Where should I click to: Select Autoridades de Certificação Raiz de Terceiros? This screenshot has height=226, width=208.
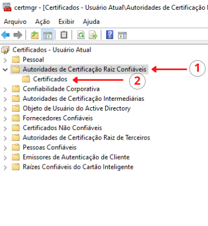(x=86, y=138)
